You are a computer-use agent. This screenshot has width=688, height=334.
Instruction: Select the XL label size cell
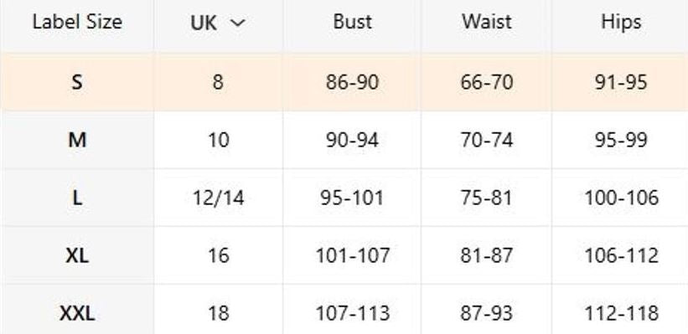pos(77,255)
